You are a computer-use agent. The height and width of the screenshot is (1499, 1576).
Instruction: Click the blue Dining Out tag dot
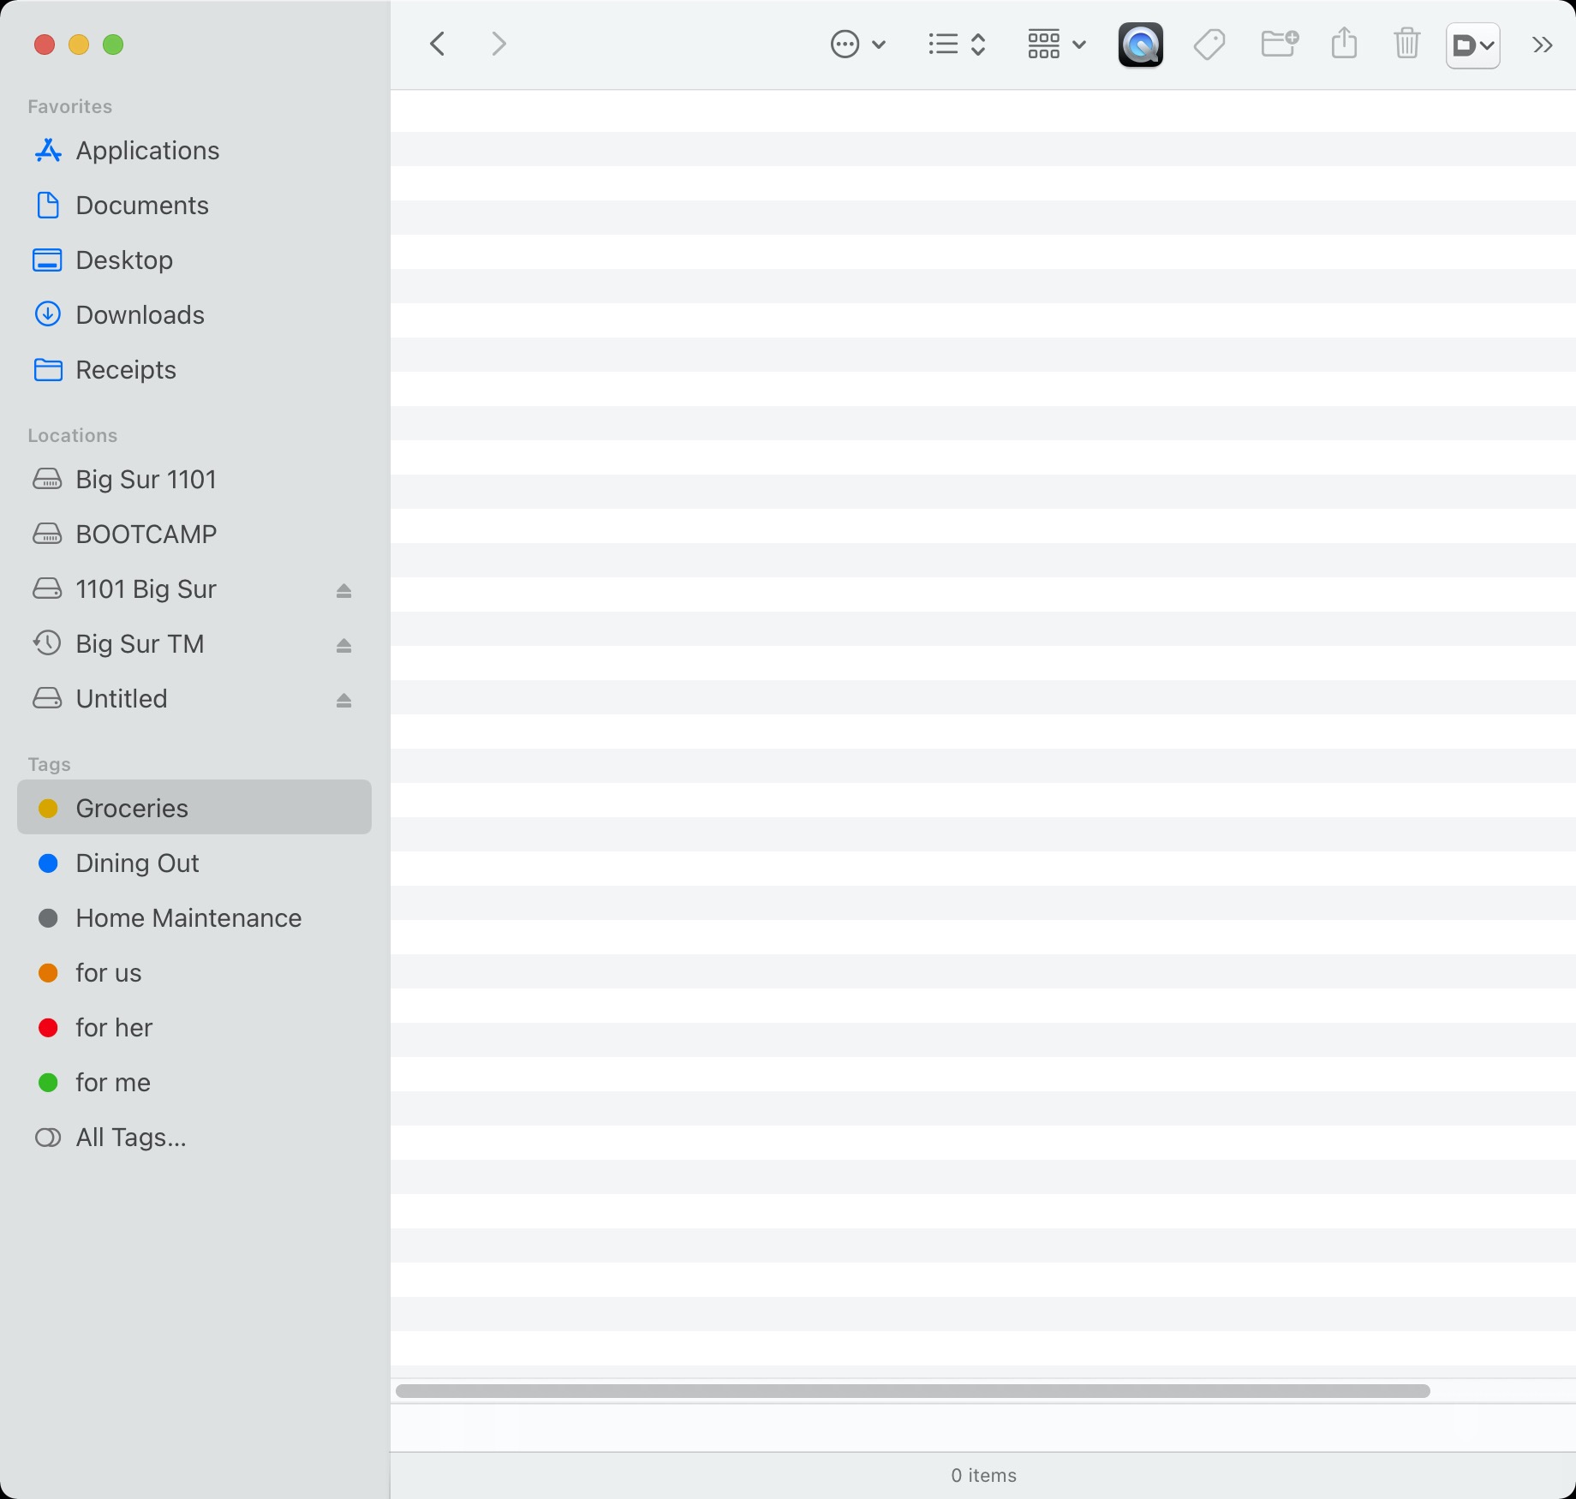48,863
